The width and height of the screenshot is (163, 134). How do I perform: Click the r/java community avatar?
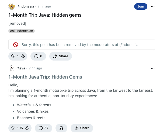[12, 68]
